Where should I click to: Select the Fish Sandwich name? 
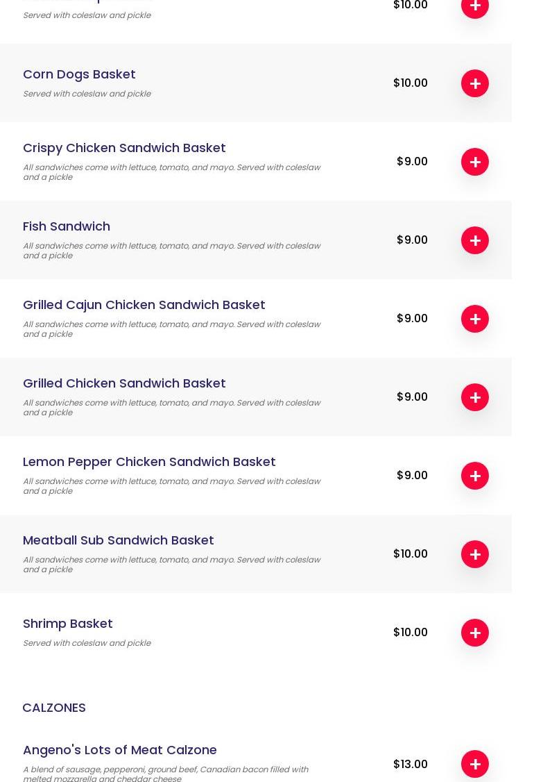tap(67, 226)
